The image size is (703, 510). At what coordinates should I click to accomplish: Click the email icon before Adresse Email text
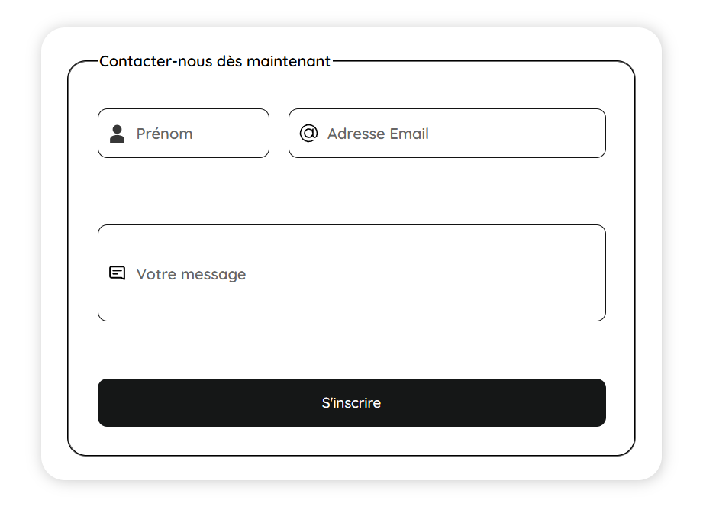point(308,133)
